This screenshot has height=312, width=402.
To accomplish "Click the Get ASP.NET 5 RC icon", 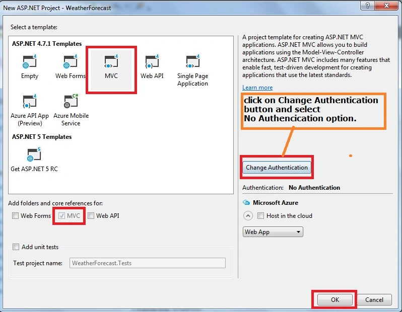I will tap(34, 154).
